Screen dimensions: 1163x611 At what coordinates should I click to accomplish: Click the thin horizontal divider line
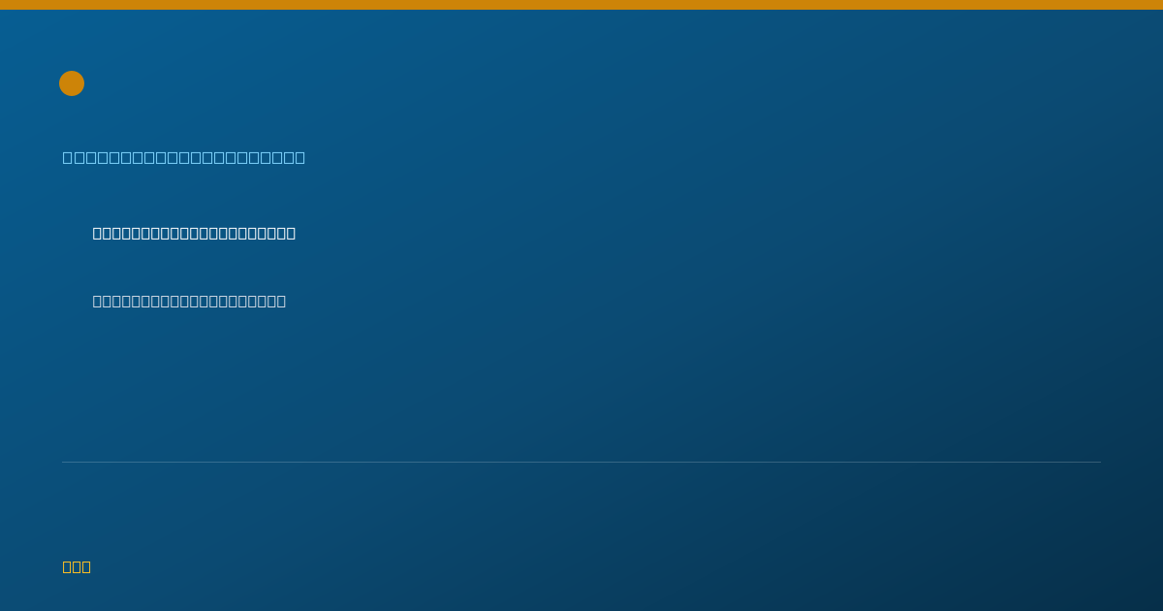click(x=581, y=462)
